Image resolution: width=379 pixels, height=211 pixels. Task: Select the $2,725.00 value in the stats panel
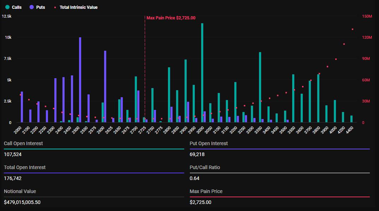(x=200, y=202)
